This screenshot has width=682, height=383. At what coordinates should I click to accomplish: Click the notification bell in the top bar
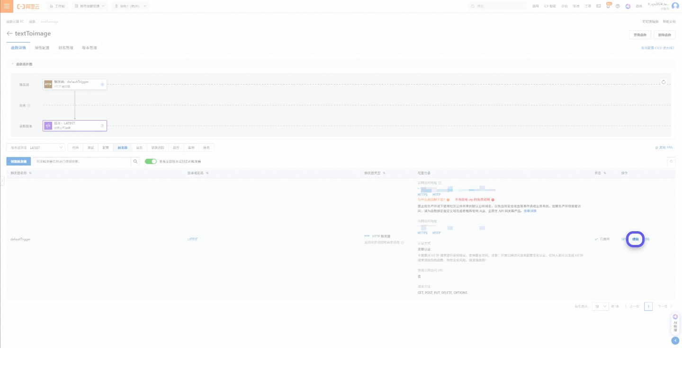608,6
